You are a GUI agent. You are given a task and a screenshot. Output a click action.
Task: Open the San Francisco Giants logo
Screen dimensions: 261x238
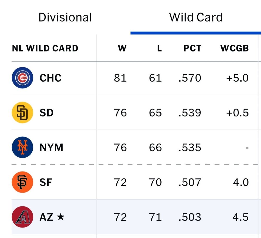[x=22, y=182]
